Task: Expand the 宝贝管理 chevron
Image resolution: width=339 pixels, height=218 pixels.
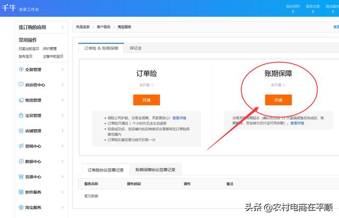Action: click(x=63, y=115)
